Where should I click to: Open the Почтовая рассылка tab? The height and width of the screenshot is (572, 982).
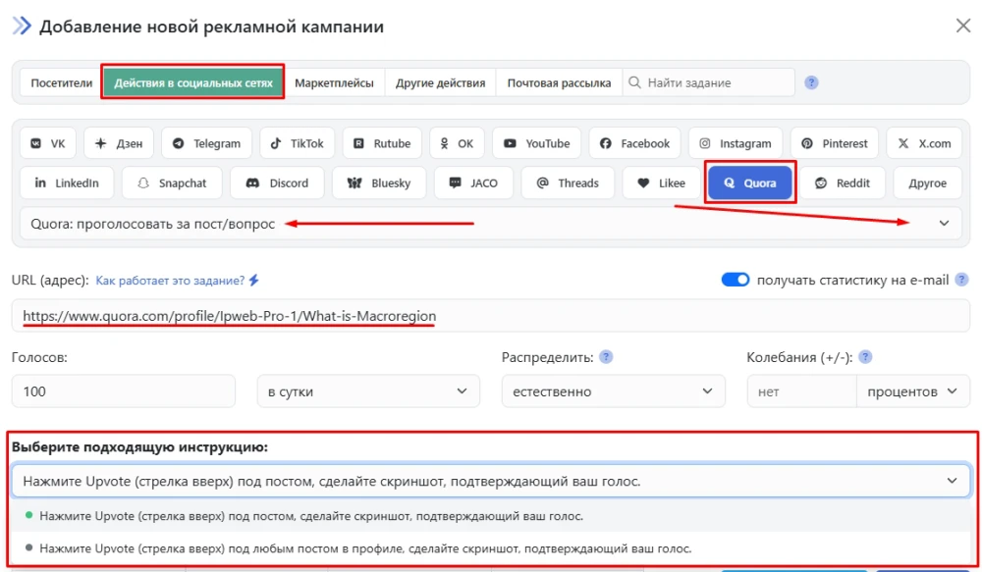tap(557, 82)
